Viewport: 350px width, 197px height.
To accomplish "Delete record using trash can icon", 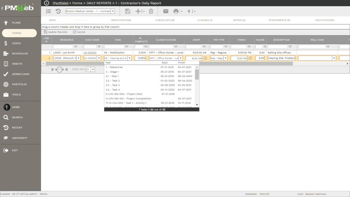I will click(x=151, y=11).
